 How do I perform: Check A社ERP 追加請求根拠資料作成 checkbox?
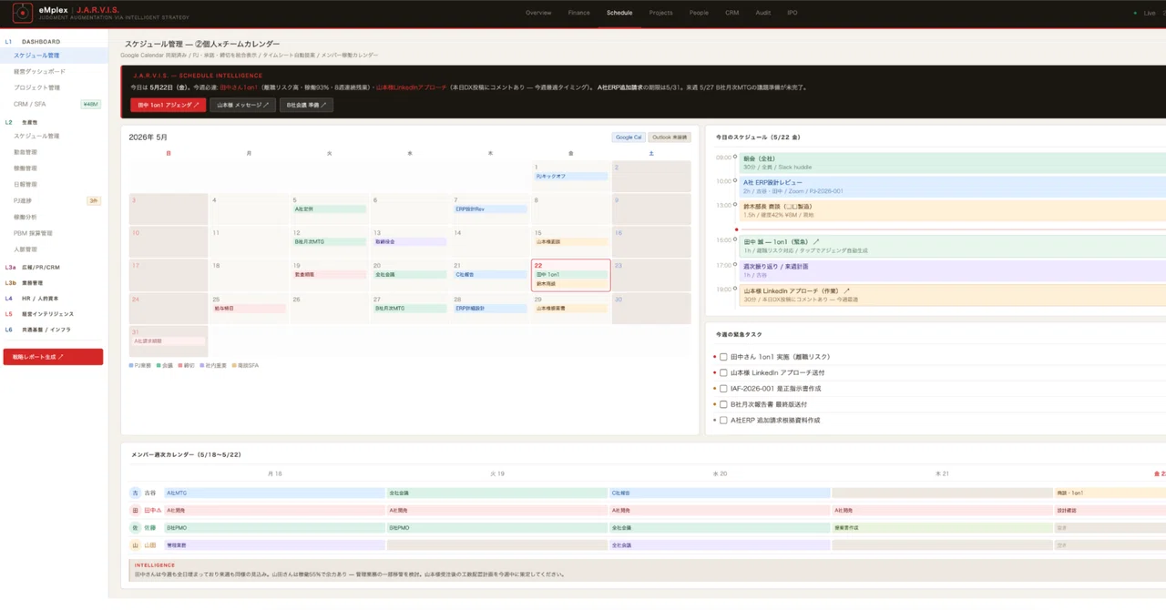pyautogui.click(x=723, y=420)
